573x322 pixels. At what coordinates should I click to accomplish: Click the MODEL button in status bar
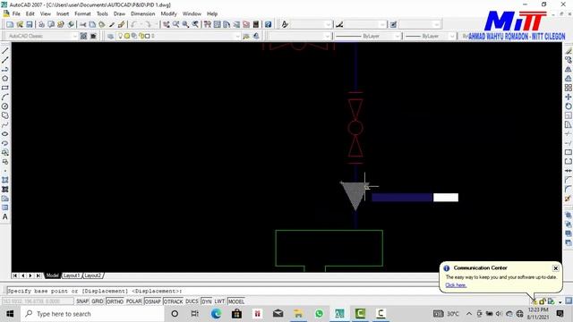236,301
